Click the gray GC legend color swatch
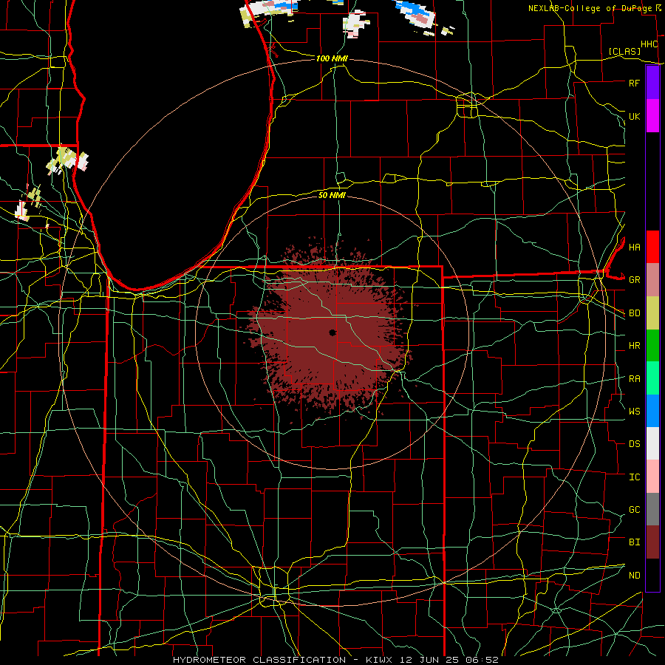 652,509
